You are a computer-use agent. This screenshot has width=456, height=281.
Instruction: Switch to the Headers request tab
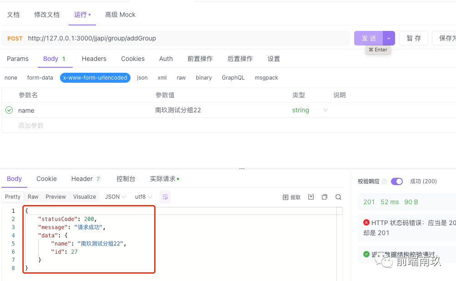click(94, 59)
